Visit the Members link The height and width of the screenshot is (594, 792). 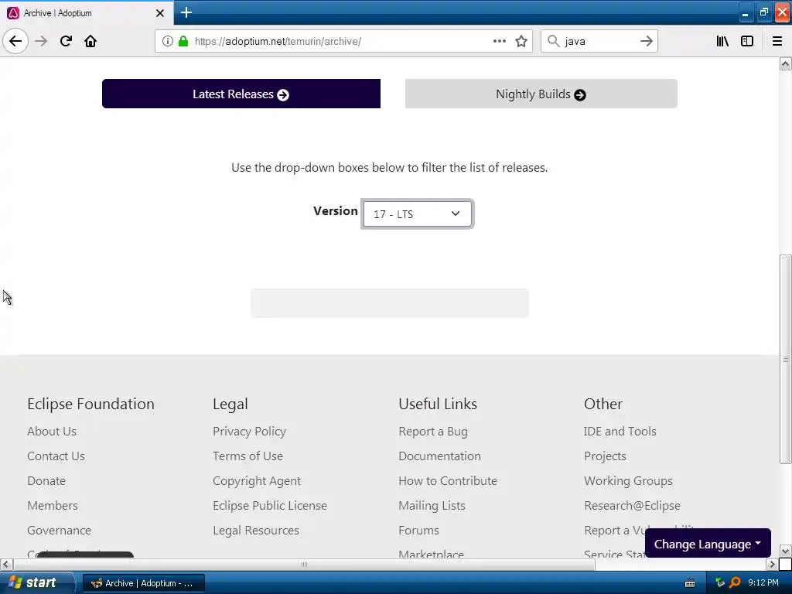(x=53, y=506)
